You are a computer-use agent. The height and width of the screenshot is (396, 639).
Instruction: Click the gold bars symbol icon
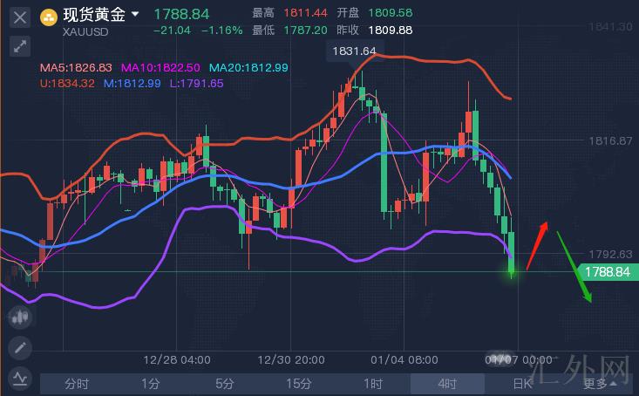coord(49,16)
